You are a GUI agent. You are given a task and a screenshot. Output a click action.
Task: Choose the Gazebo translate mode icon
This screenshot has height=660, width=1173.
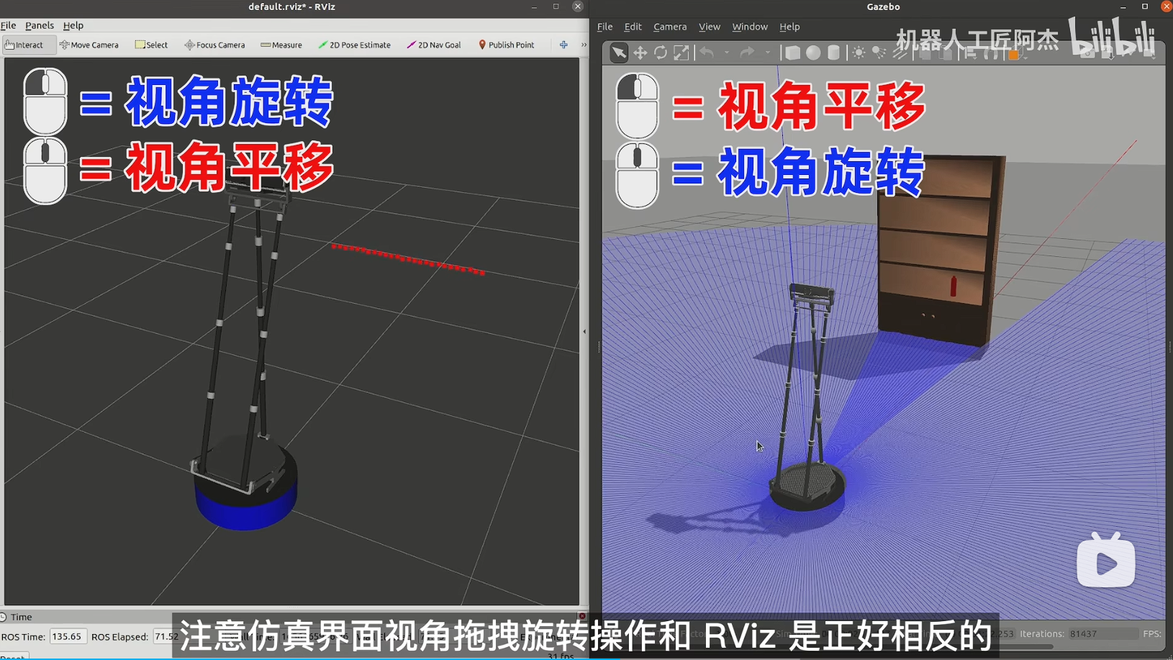(640, 53)
